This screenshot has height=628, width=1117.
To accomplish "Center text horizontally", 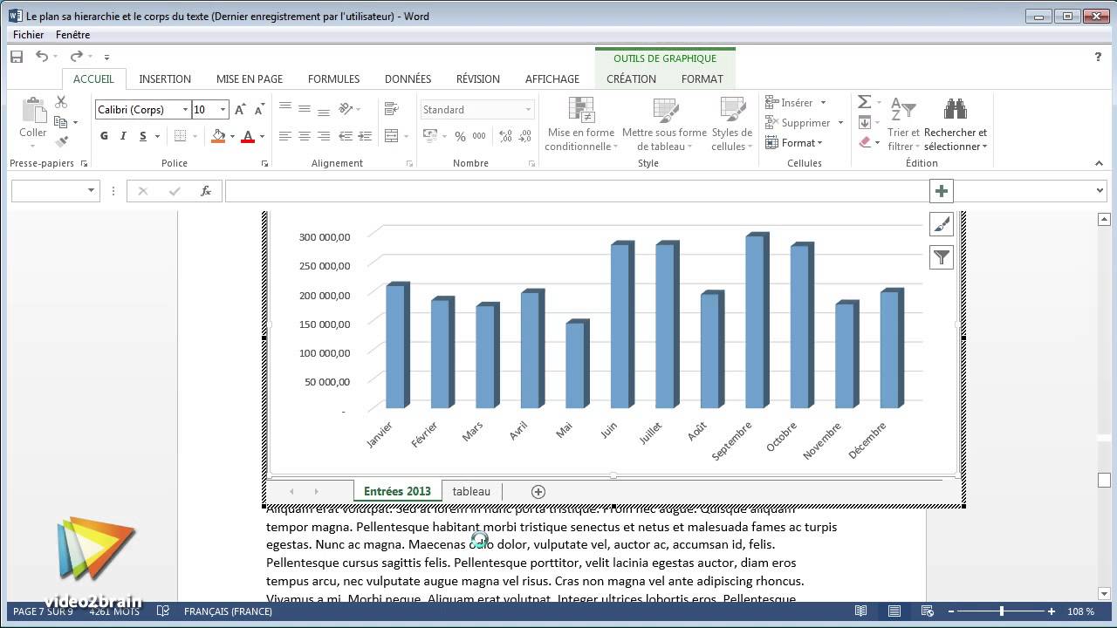I will click(x=305, y=136).
